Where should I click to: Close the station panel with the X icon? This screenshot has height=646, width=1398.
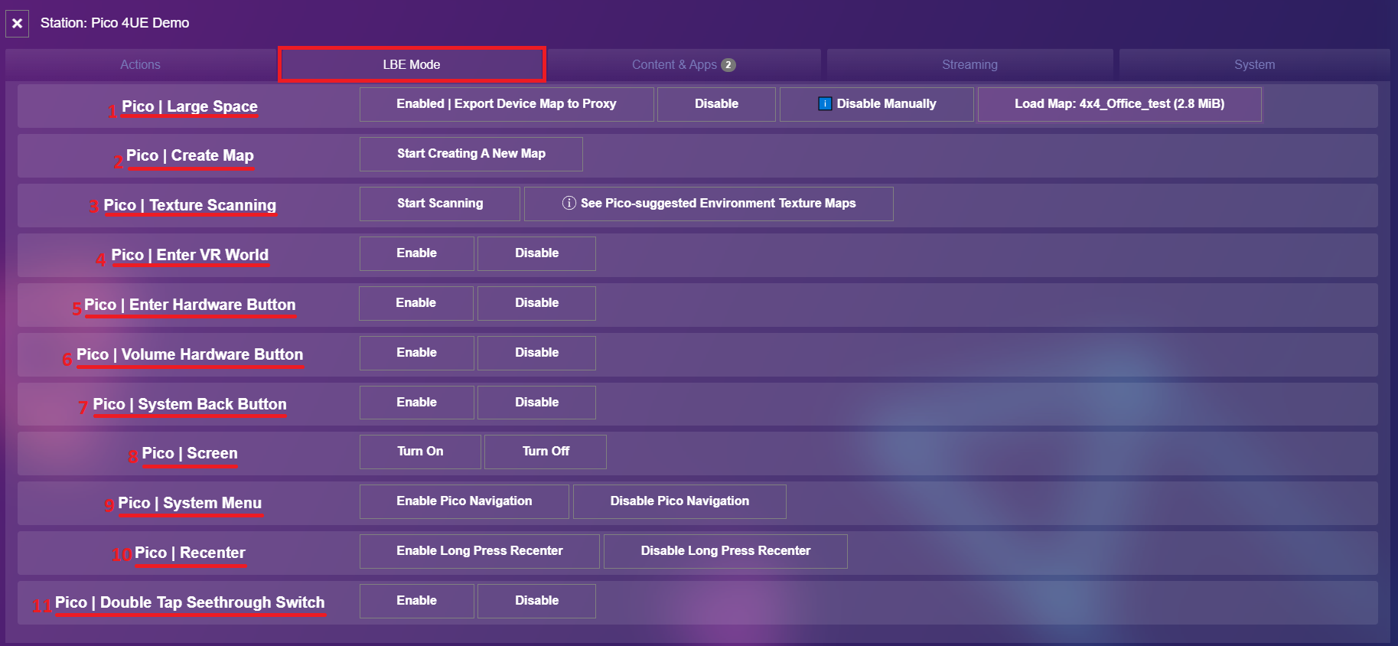click(17, 24)
